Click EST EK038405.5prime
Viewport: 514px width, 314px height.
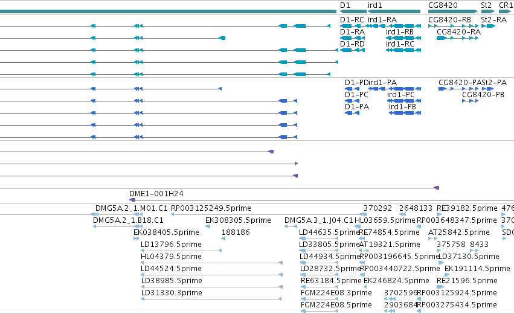pos(166,232)
